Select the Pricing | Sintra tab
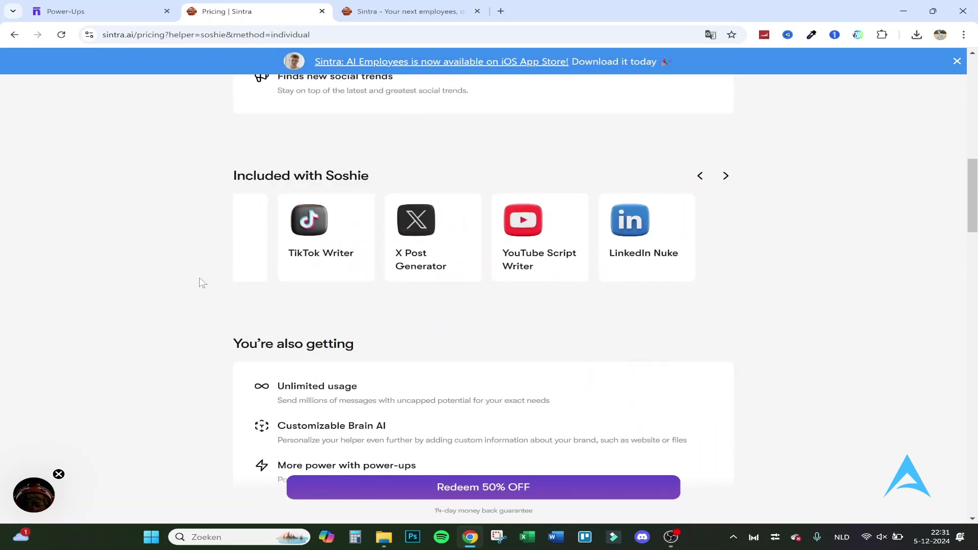 coord(255,11)
